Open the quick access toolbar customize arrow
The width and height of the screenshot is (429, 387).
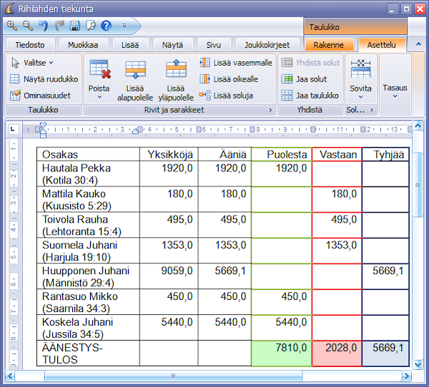tap(125, 26)
